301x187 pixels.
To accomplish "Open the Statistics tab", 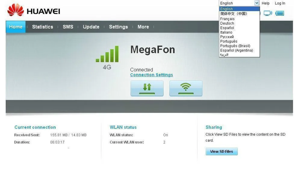I will pos(42,27).
